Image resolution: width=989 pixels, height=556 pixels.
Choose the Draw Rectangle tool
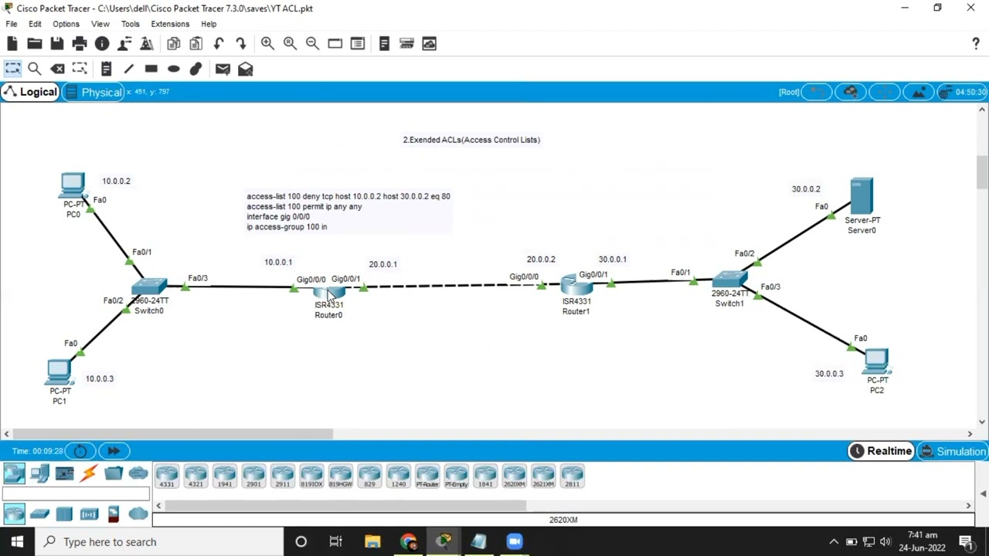point(151,69)
